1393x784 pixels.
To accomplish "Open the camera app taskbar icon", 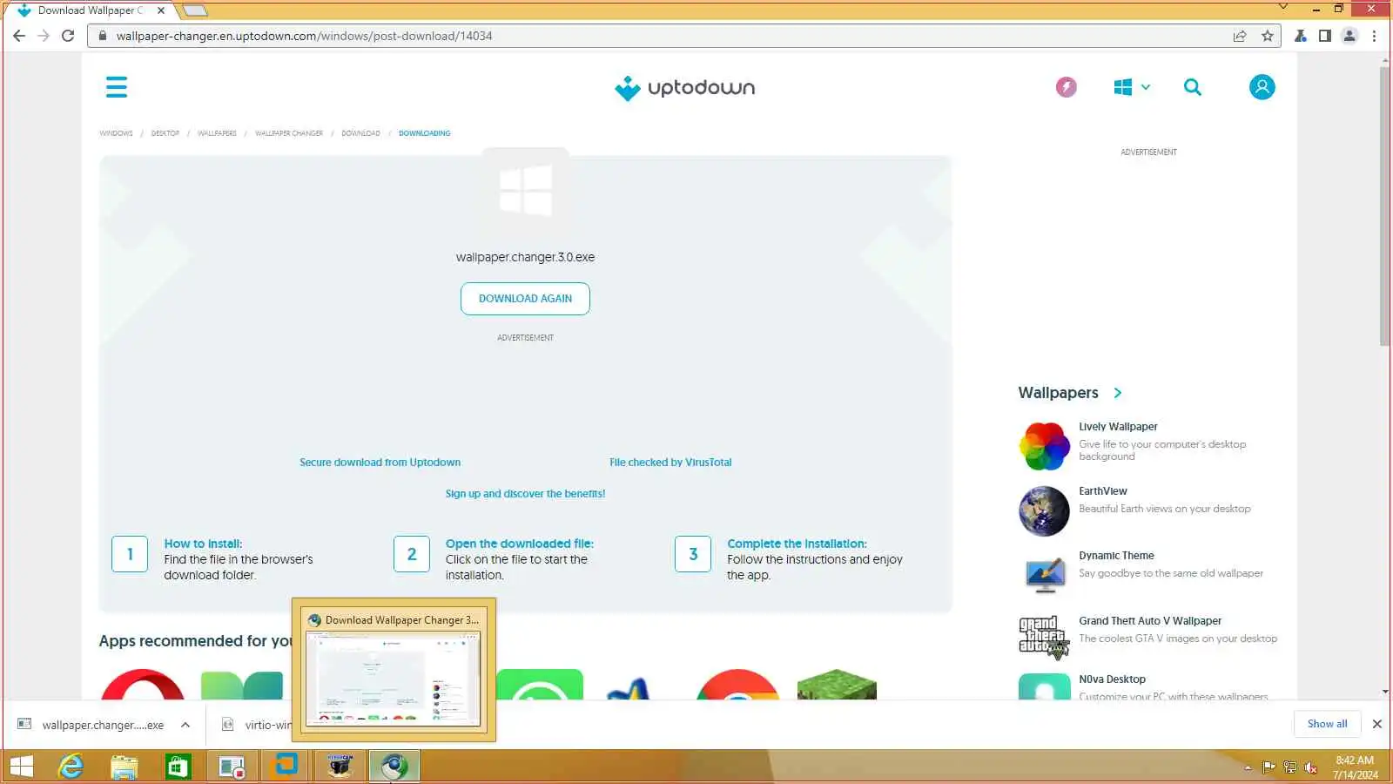I will 340,767.
